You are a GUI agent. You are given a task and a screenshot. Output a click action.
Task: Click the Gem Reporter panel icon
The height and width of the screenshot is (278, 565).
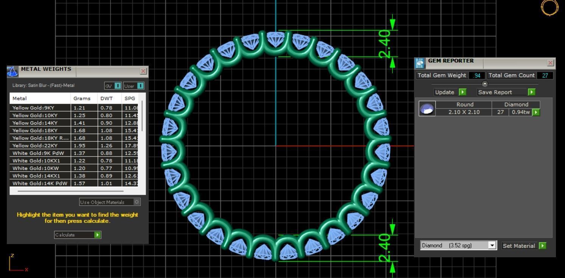click(x=420, y=63)
